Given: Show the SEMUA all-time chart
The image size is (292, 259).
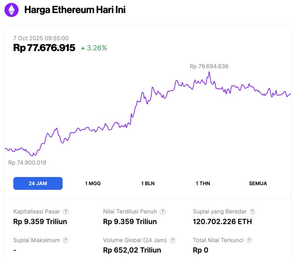Looking at the screenshot, I should point(258,183).
